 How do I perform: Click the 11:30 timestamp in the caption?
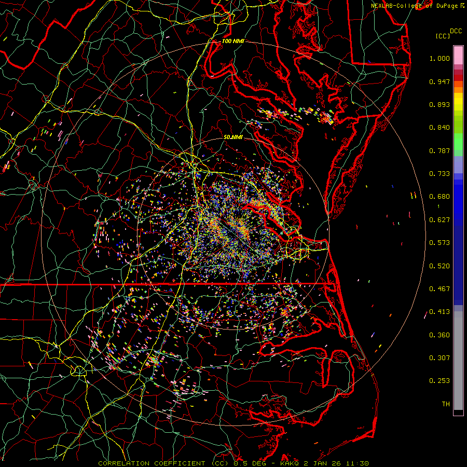tap(358, 463)
